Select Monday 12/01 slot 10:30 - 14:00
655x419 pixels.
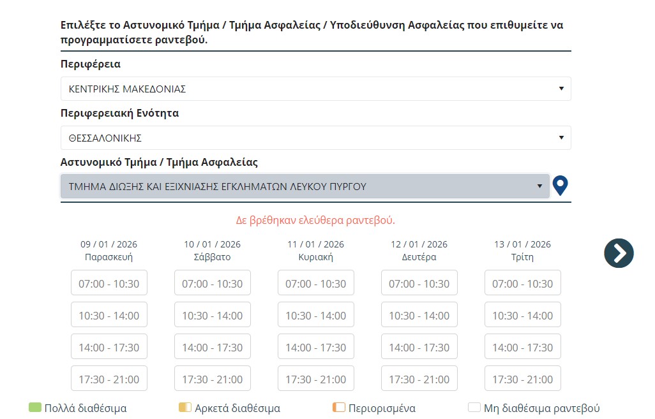pos(419,315)
